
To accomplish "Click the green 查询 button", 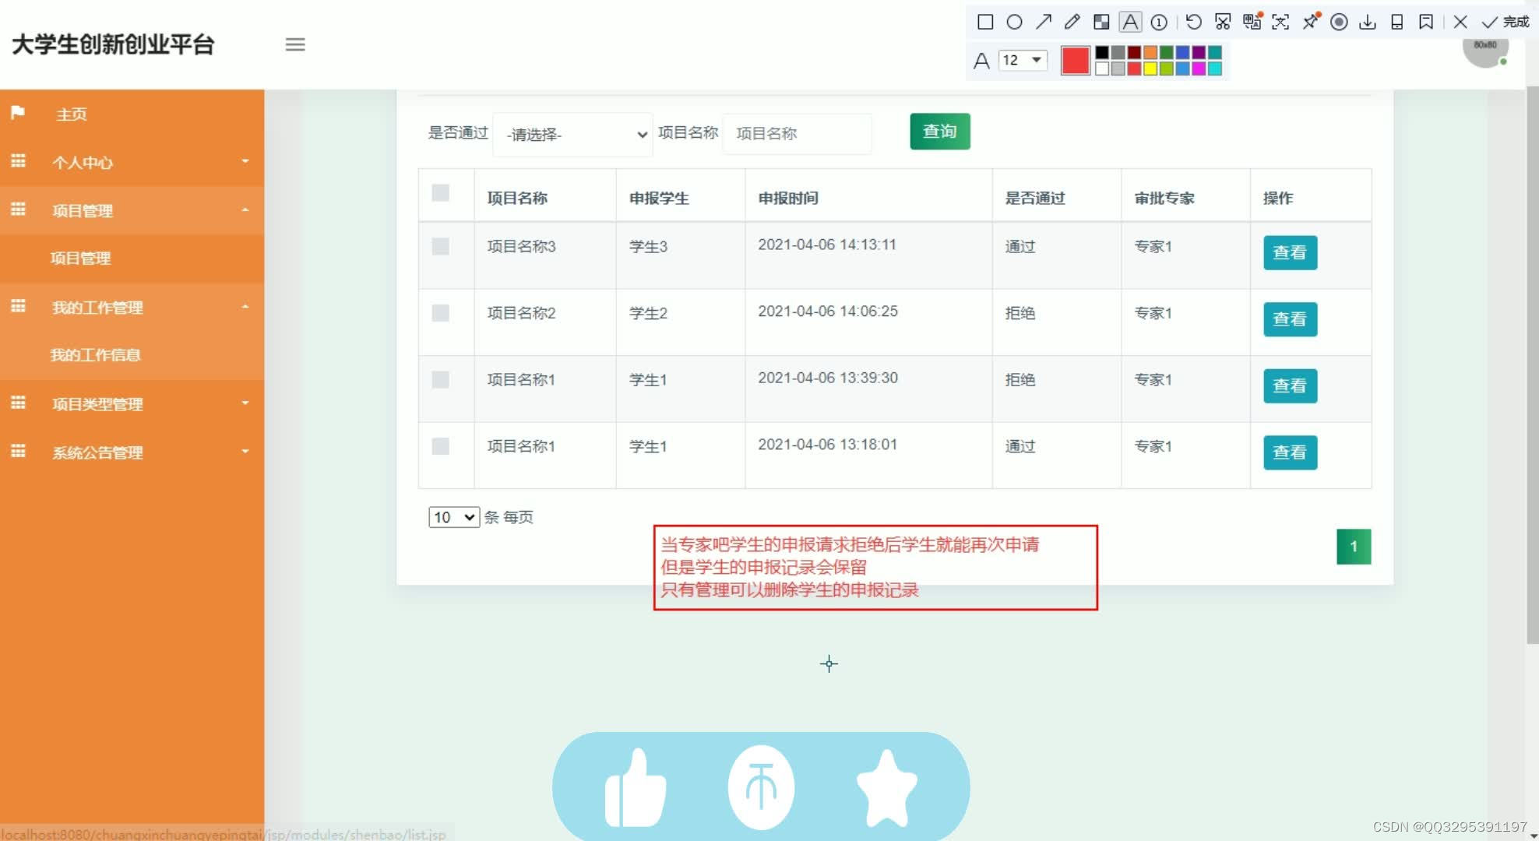I will [940, 131].
